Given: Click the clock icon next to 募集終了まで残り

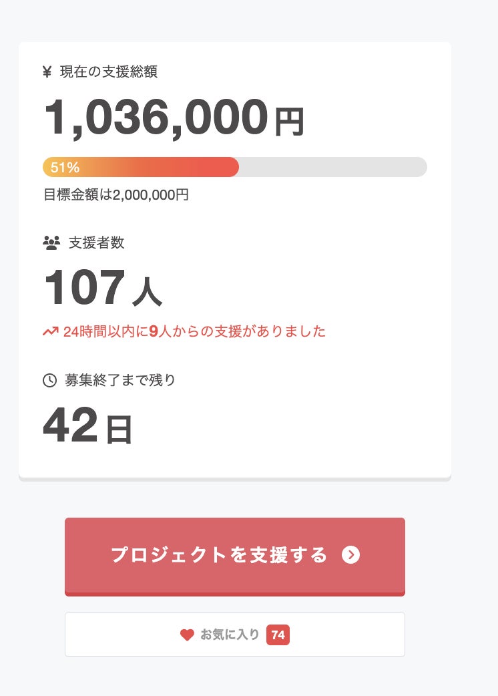Looking at the screenshot, I should tap(49, 381).
